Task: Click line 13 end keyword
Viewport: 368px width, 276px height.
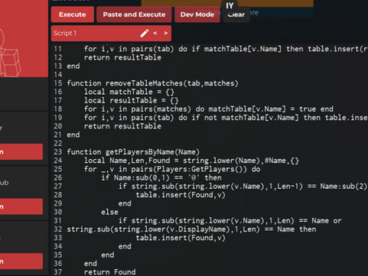Action: pyautogui.click(x=73, y=67)
